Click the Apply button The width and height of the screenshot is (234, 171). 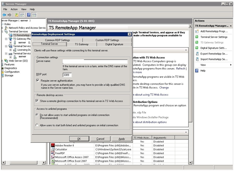click(x=122, y=139)
